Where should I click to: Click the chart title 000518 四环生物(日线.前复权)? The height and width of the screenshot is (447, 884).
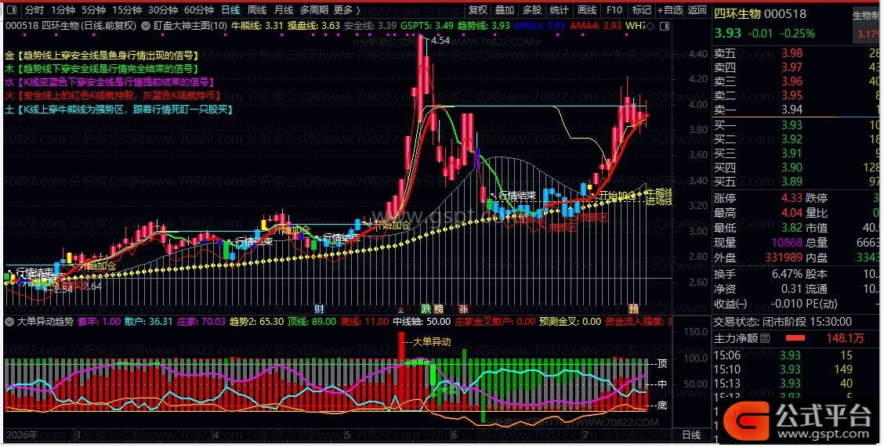click(71, 25)
